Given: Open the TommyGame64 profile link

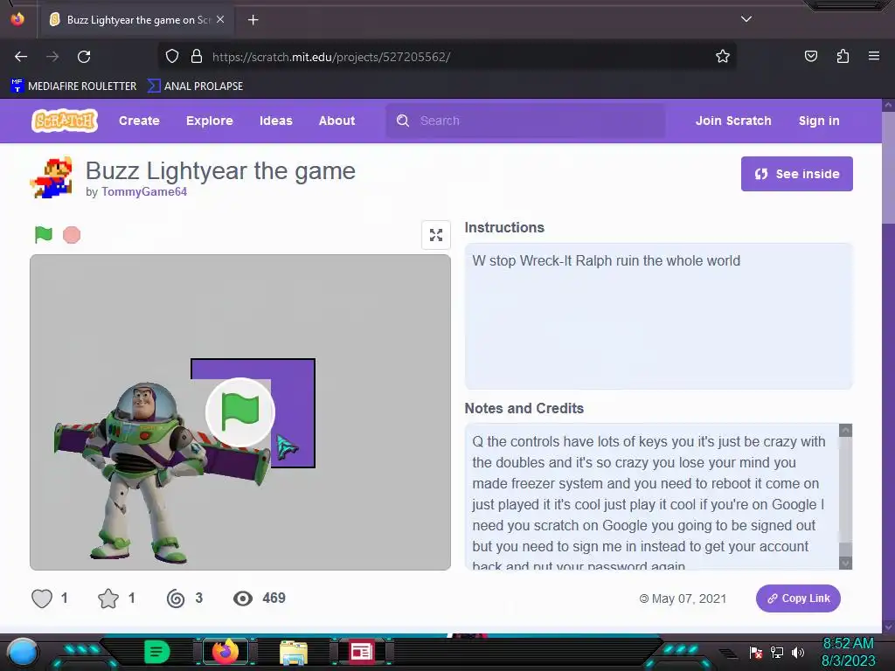Looking at the screenshot, I should [x=144, y=191].
